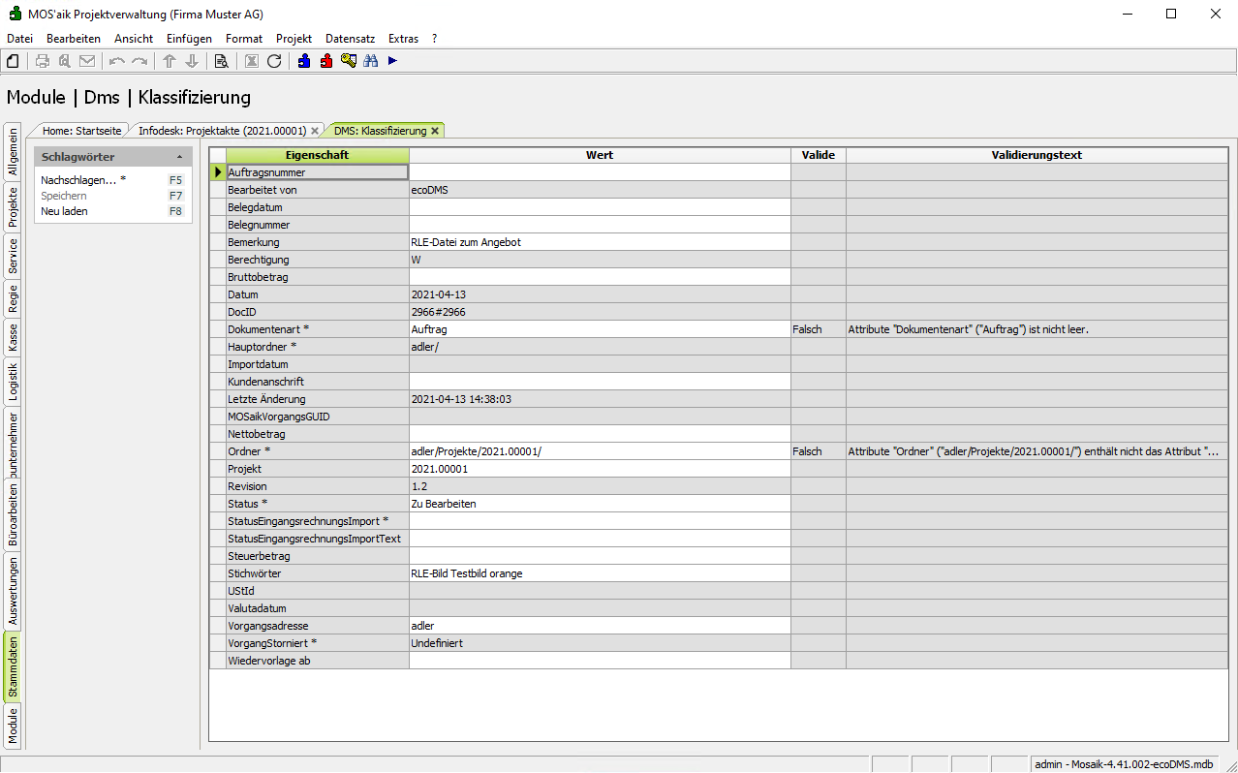
Task: Click Neu laden in the side panel
Action: click(x=64, y=211)
